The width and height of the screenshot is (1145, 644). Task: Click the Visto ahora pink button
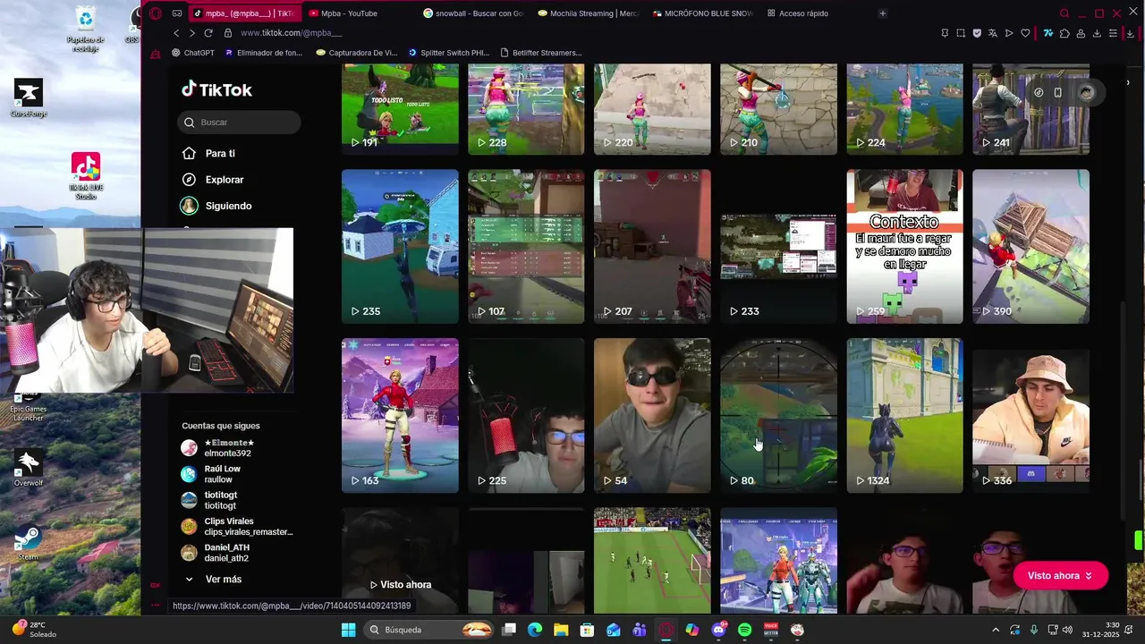pos(1060,576)
